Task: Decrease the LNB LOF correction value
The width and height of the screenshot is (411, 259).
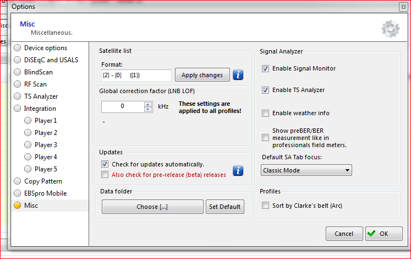Action: point(147,109)
